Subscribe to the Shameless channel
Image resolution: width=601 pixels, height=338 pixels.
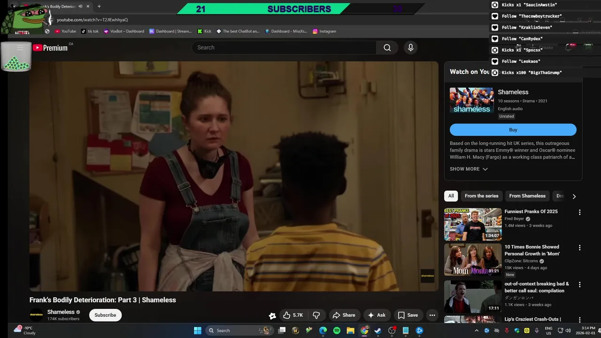105,315
